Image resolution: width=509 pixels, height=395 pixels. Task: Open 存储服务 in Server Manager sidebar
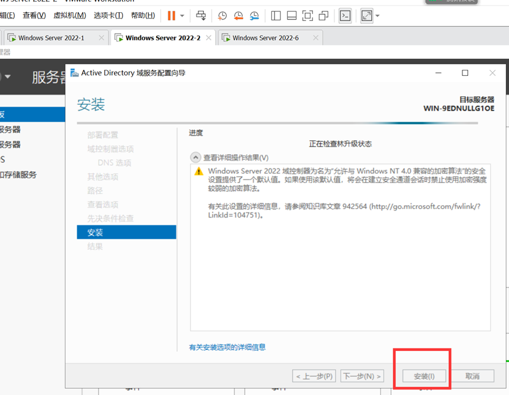18,175
